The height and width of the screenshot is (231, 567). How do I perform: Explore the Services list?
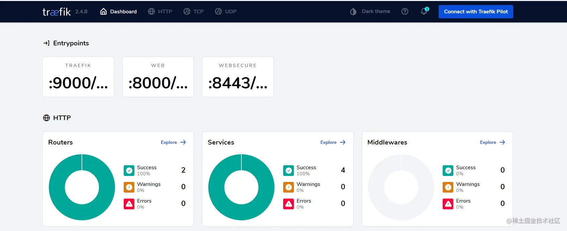333,142
